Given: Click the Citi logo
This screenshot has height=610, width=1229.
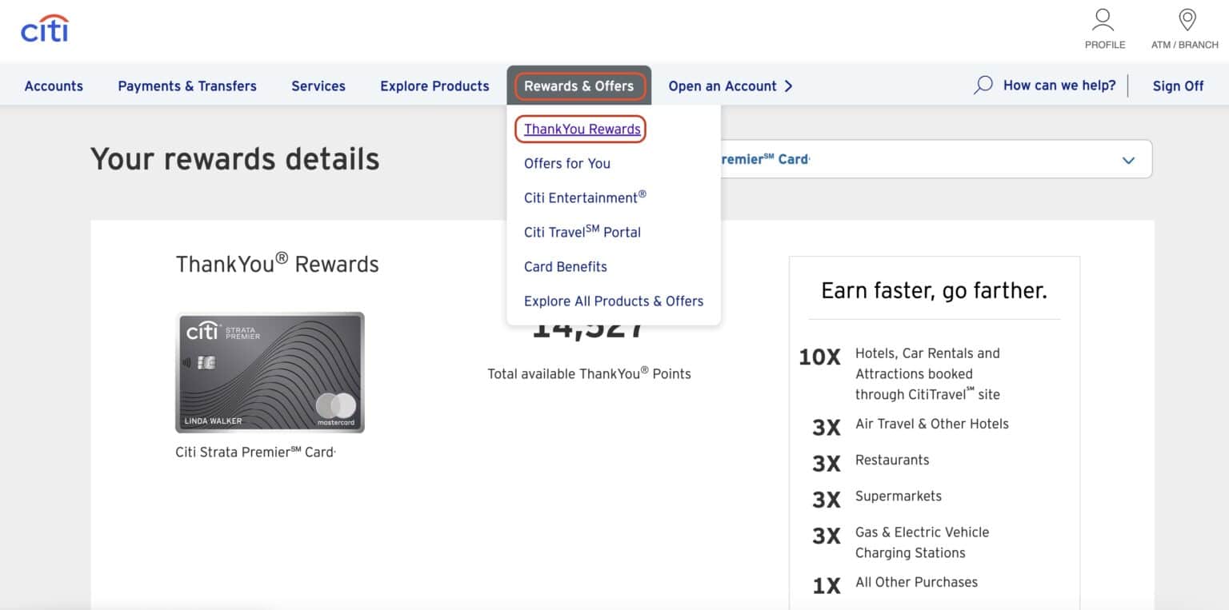Looking at the screenshot, I should (44, 29).
